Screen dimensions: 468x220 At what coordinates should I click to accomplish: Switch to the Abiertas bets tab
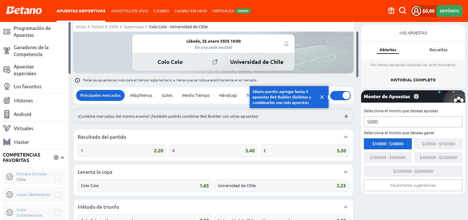tap(388, 50)
